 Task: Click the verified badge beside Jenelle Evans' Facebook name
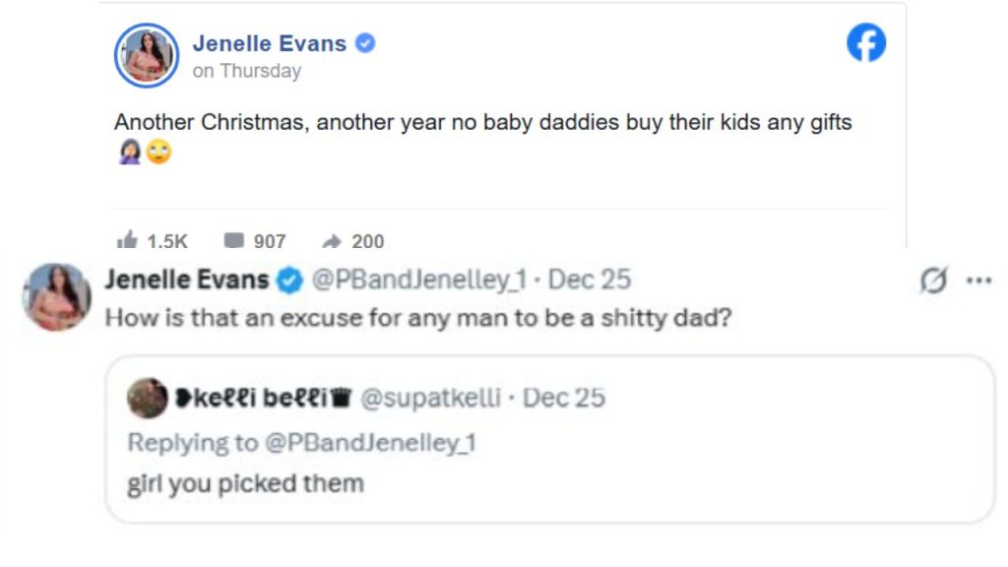pos(365,43)
